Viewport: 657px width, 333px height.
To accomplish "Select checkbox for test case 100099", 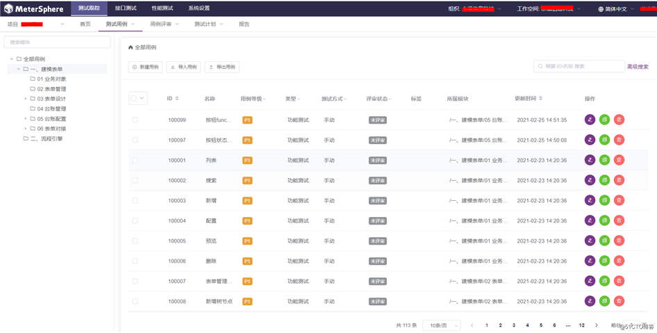I will (x=135, y=120).
